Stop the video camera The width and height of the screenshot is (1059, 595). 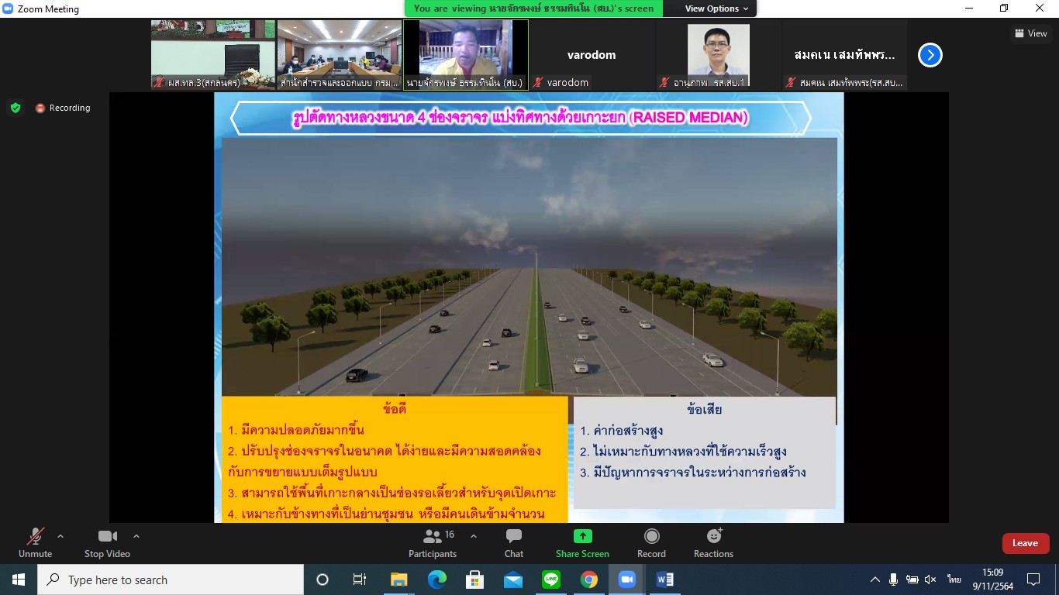point(107,542)
